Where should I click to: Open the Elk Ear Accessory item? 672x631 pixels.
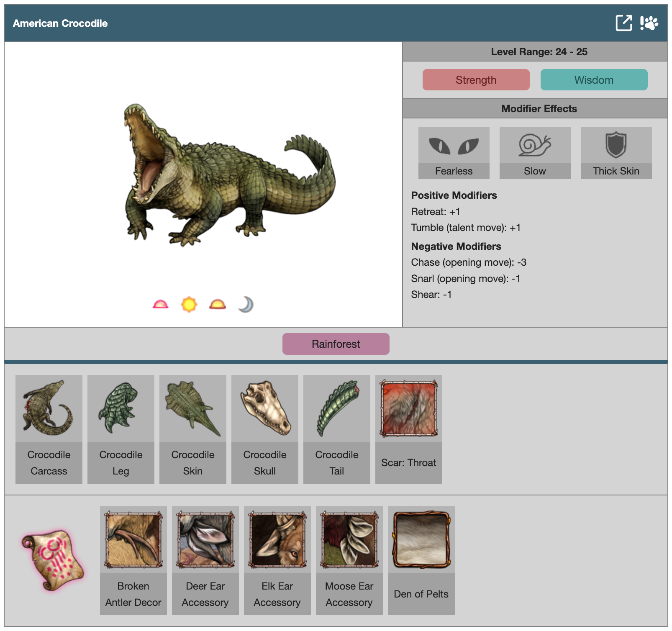[277, 560]
